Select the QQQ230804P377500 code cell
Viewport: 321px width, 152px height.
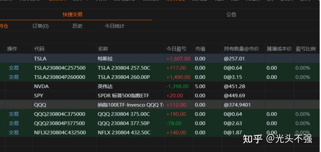coord(59,123)
